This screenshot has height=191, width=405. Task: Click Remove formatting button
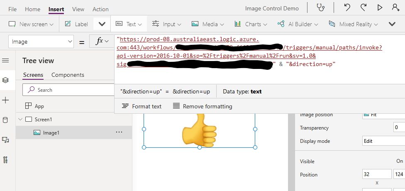[202, 106]
